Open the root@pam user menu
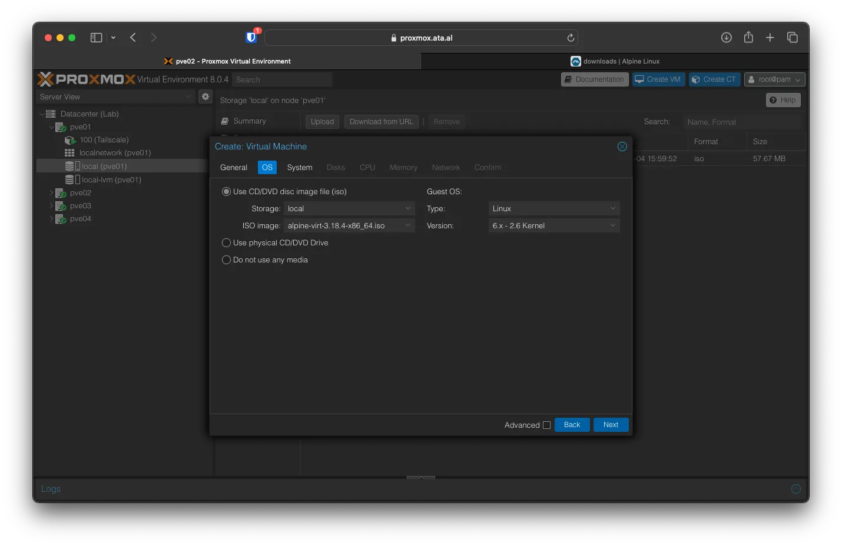Image resolution: width=842 pixels, height=546 pixels. tap(774, 79)
